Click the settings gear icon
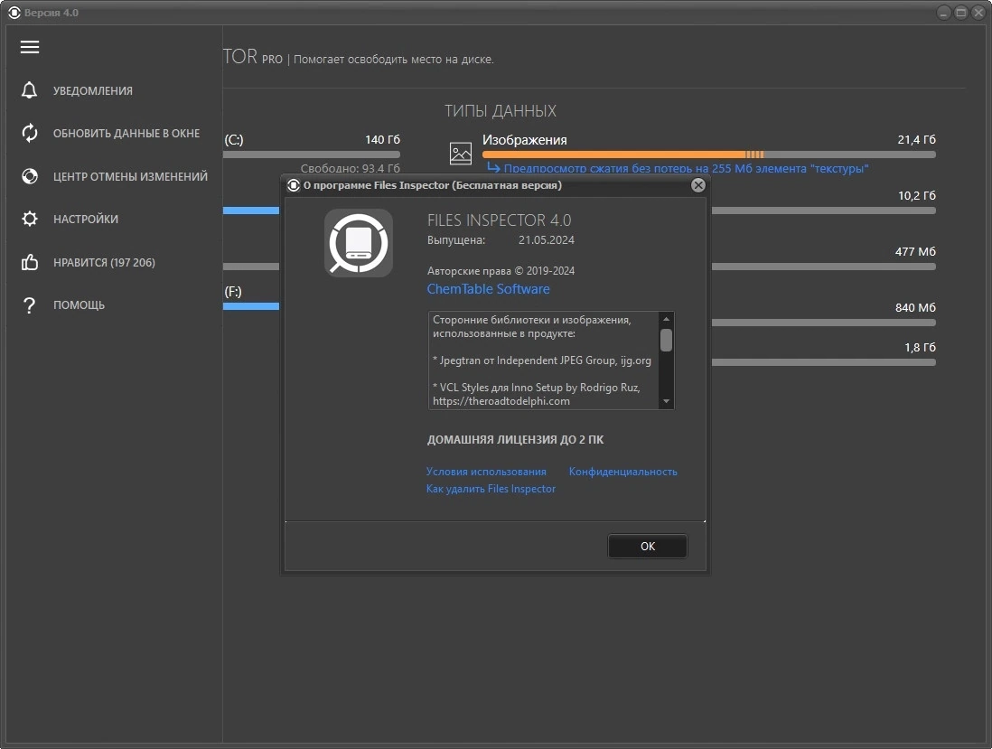This screenshot has height=749, width=992. [30, 219]
